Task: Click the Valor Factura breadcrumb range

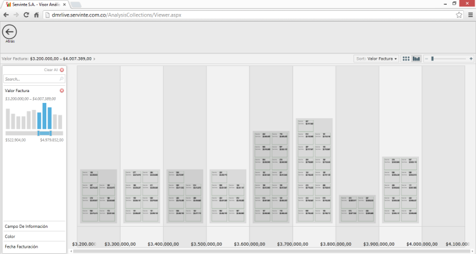Action: [x=48, y=58]
